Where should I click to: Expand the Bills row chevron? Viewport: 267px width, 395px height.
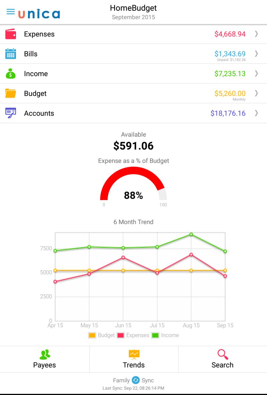pyautogui.click(x=256, y=53)
